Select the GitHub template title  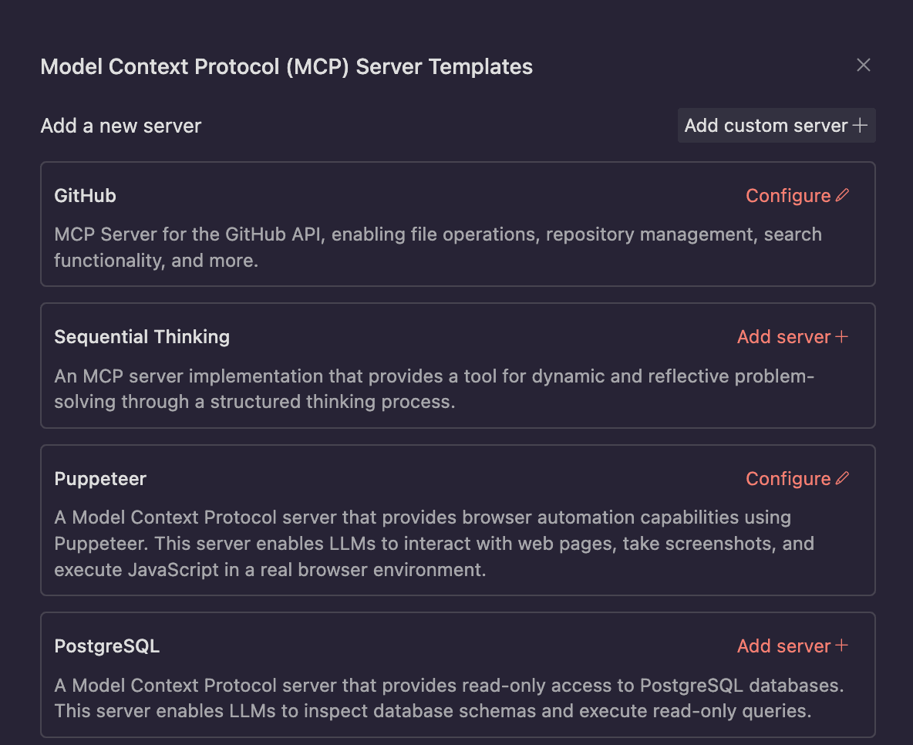[86, 196]
